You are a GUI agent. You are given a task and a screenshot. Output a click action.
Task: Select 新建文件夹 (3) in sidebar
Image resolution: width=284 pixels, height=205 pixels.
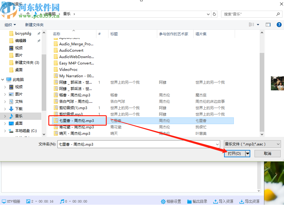pos(24,63)
